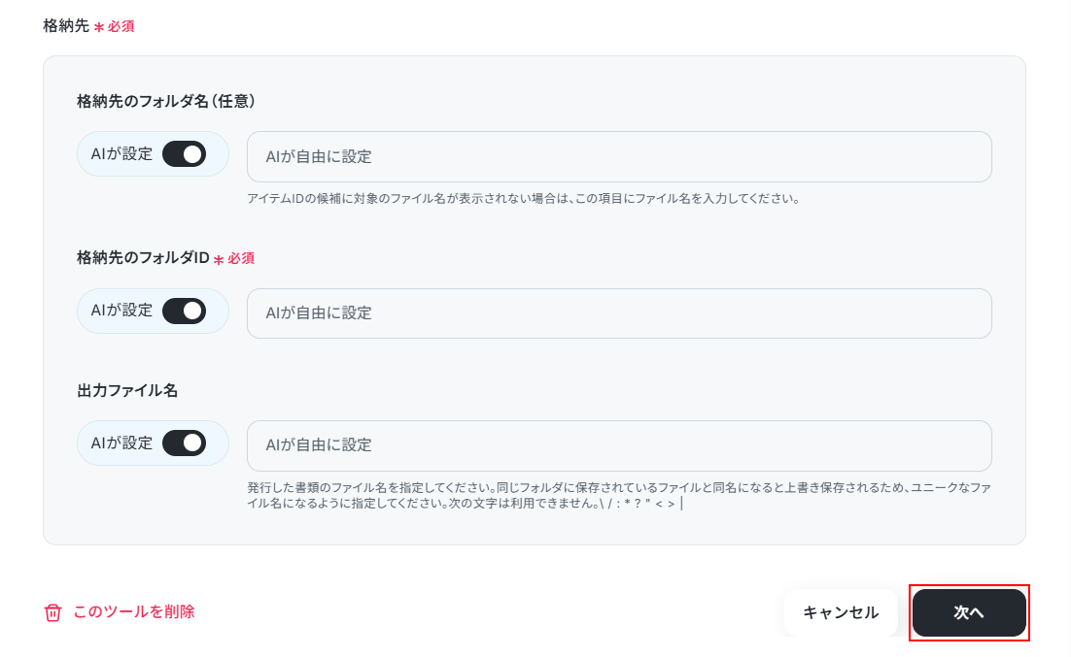Toggle AIが設定 switch for 格納先のフォルダ名
1071x657 pixels.
tap(185, 154)
